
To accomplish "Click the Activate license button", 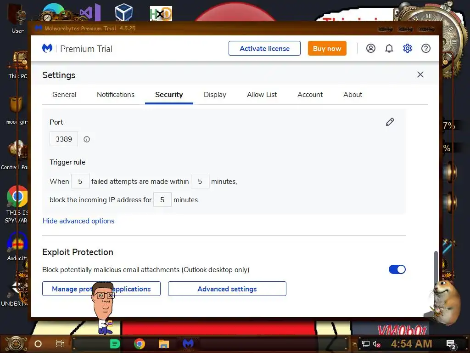I will coord(264,48).
